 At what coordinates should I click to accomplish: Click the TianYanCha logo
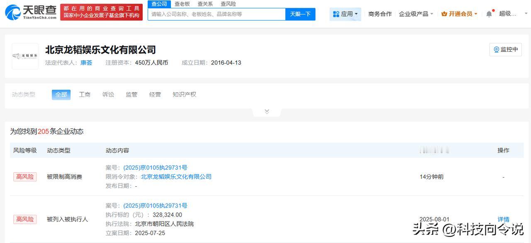31,12
